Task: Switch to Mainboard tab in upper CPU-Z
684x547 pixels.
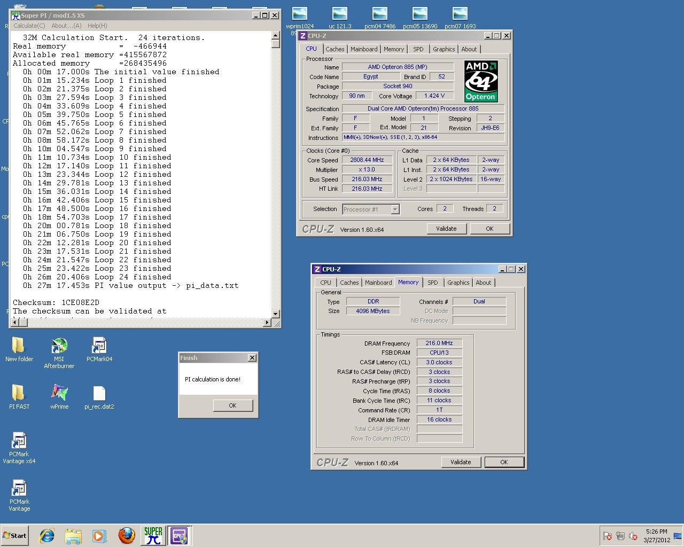Action: (364, 49)
